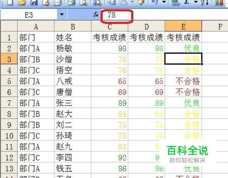228x178 pixels.
Task: Click the name cell 钱五
Action: (73, 168)
